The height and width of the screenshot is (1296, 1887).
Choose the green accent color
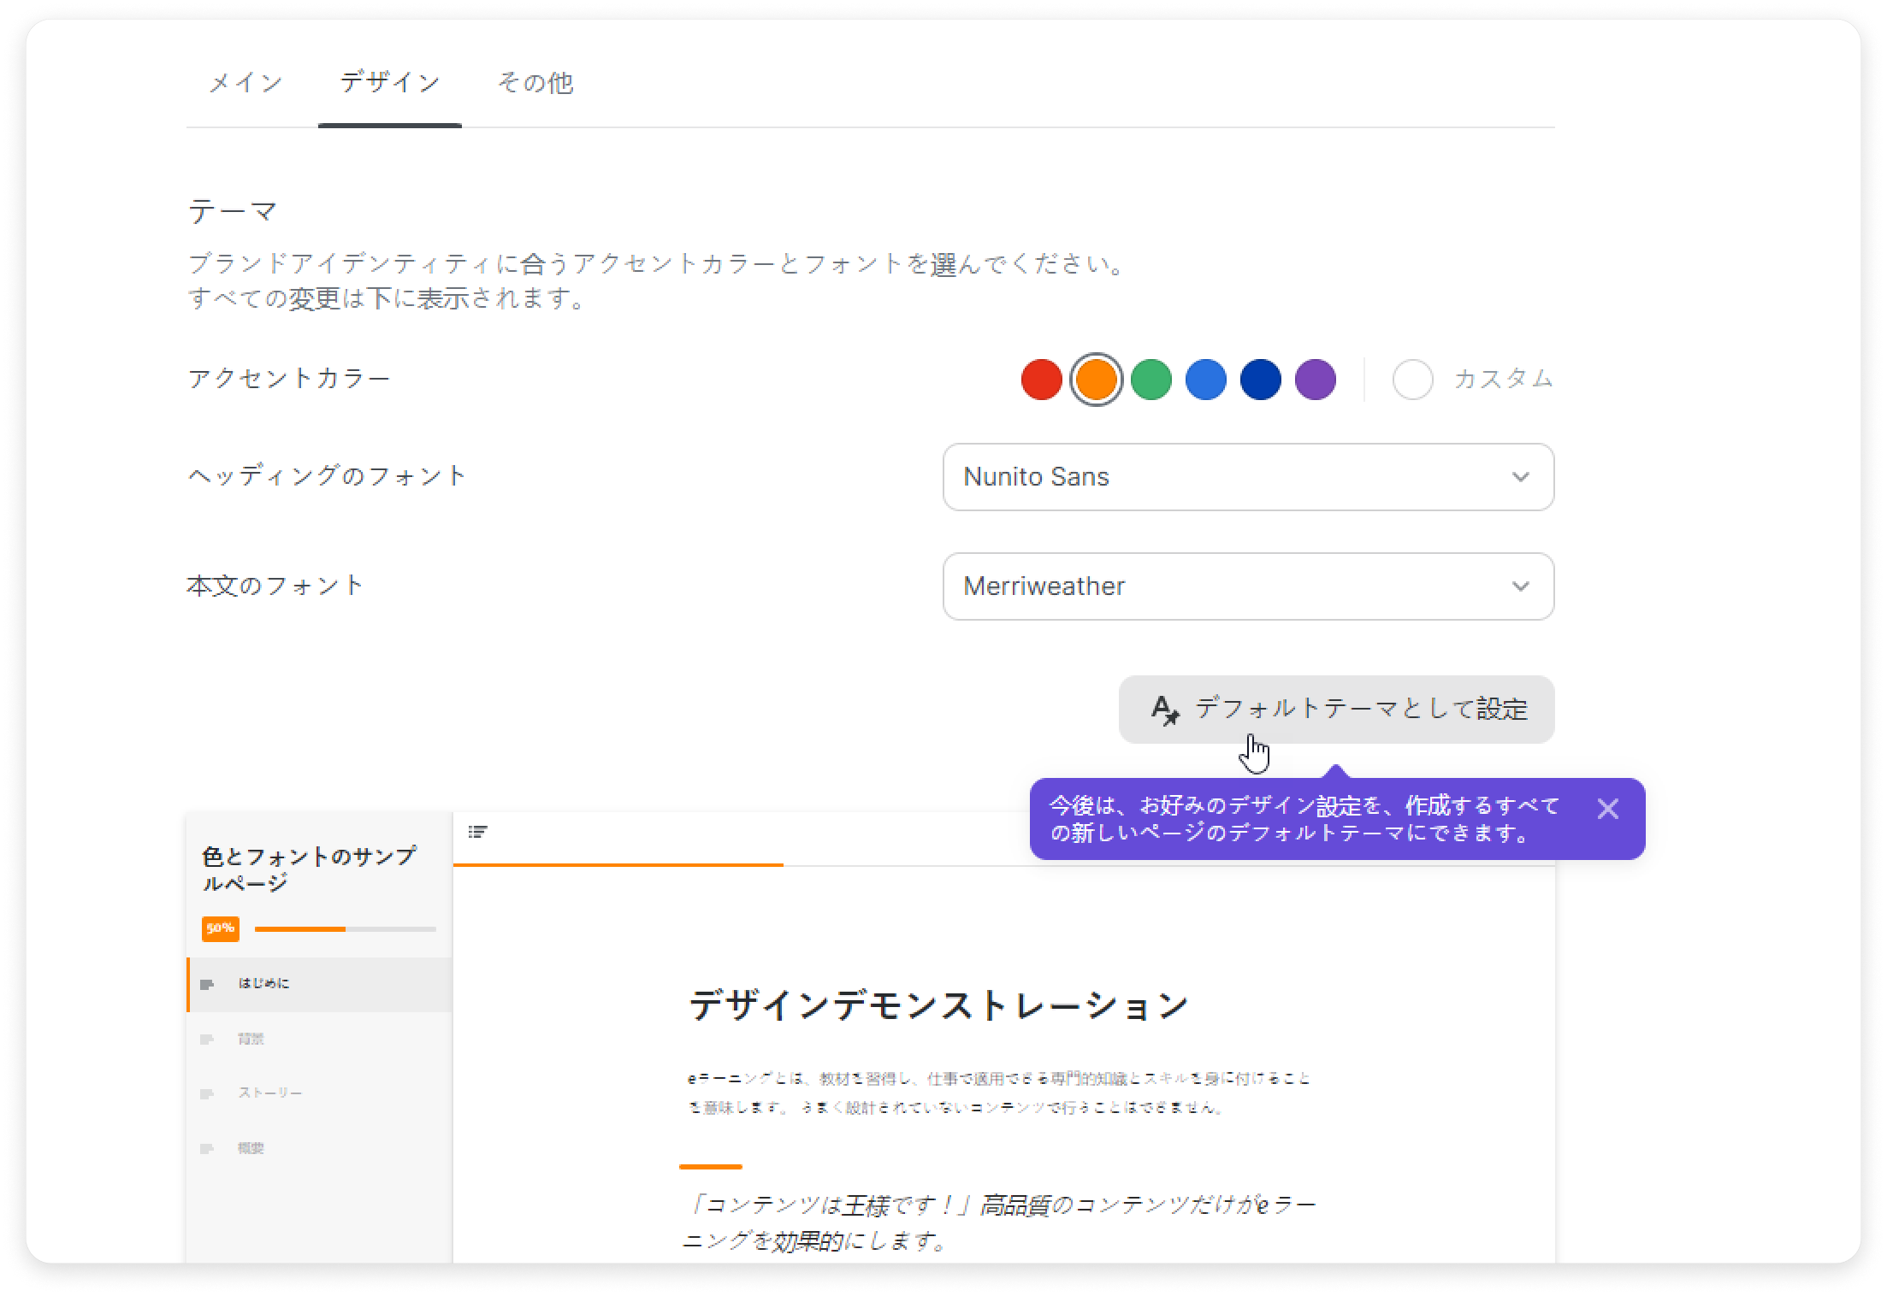pos(1151,380)
